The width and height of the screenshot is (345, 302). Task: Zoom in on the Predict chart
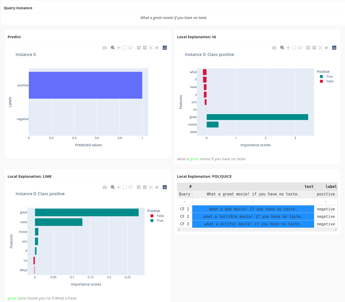click(139, 48)
